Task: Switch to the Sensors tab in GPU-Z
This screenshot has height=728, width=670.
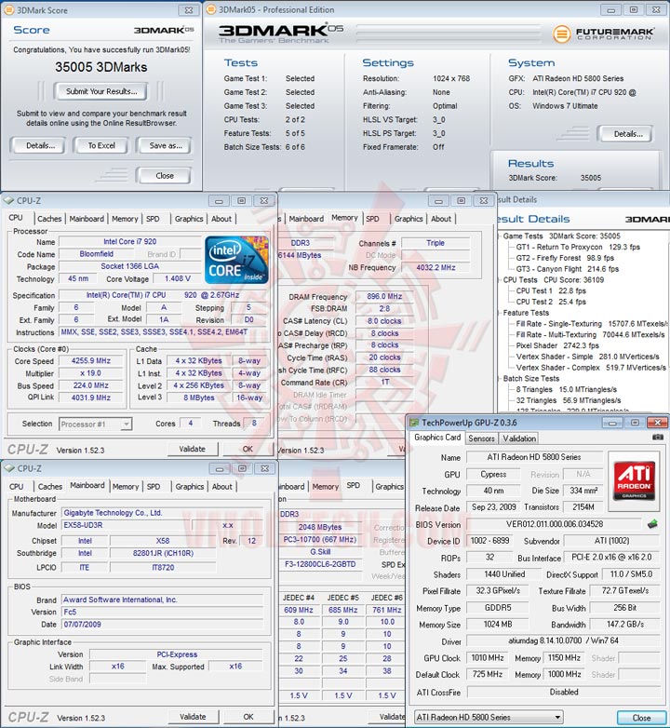Action: [x=481, y=438]
